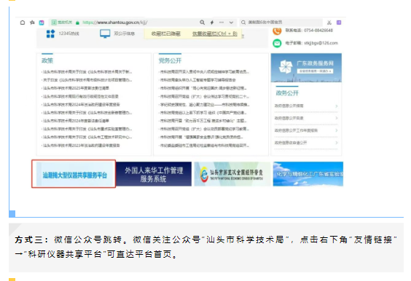Expand the address bar dropdown chevron
This screenshot has width=411, height=281.
231,23
